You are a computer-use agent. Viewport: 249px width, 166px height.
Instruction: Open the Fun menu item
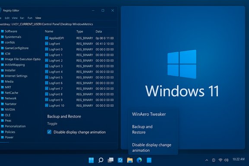point(30,18)
